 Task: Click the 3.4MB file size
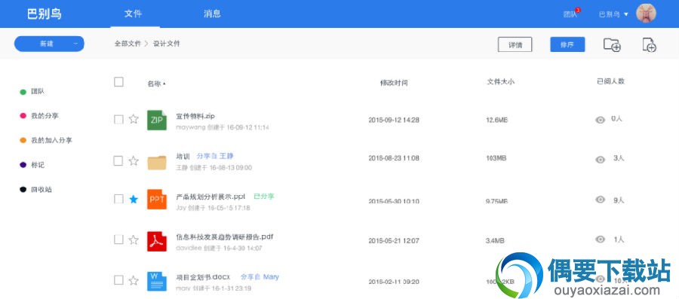point(495,240)
